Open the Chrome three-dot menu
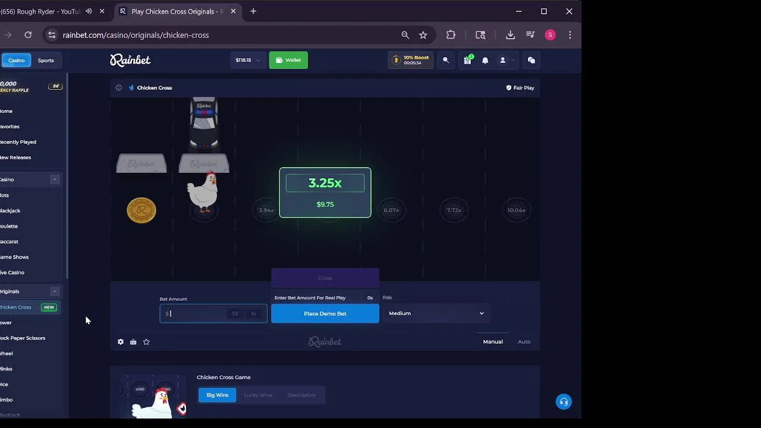This screenshot has height=428, width=761. (570, 35)
